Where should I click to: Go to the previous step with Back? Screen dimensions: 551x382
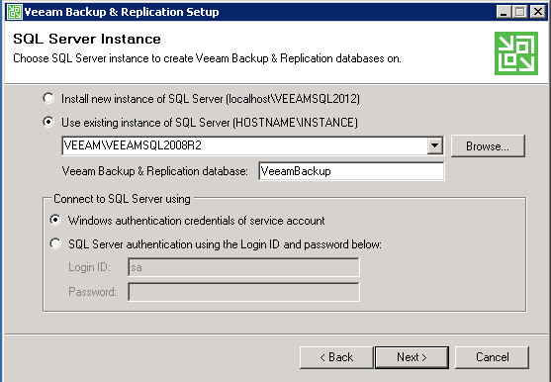pos(336,357)
